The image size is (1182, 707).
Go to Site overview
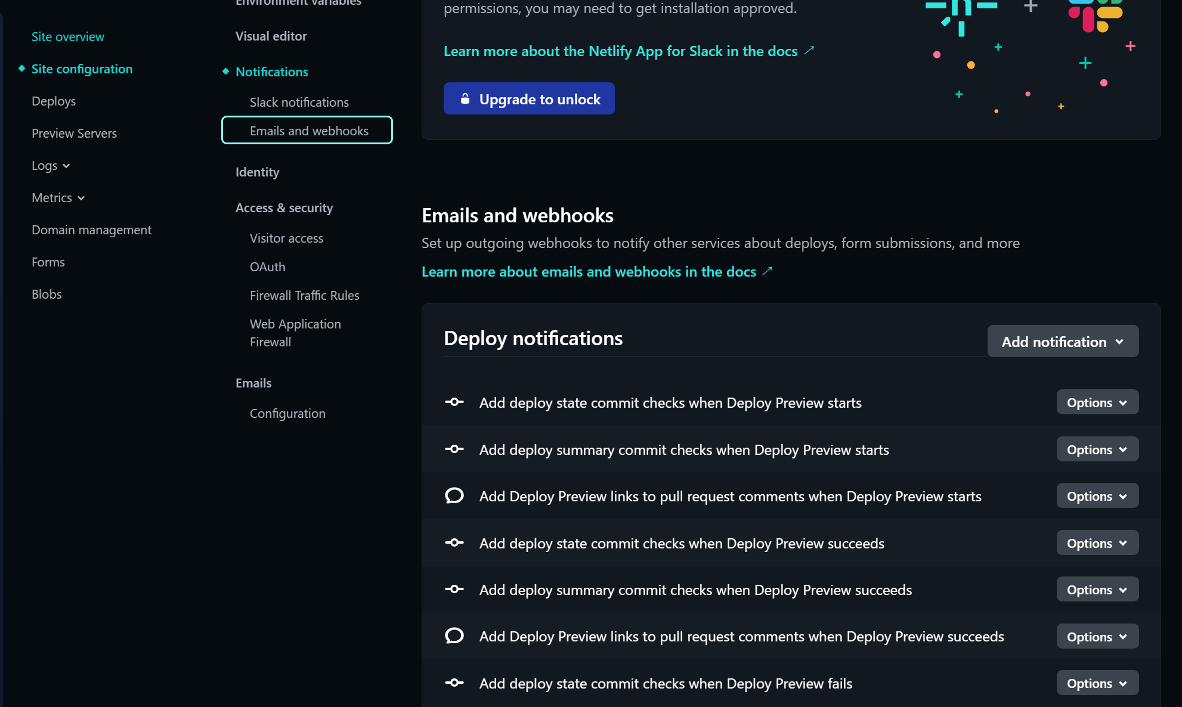[x=68, y=37]
